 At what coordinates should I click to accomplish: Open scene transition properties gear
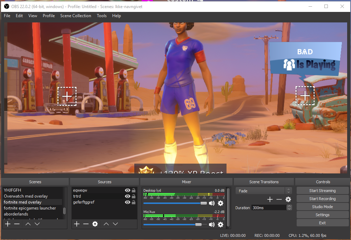tap(288, 199)
